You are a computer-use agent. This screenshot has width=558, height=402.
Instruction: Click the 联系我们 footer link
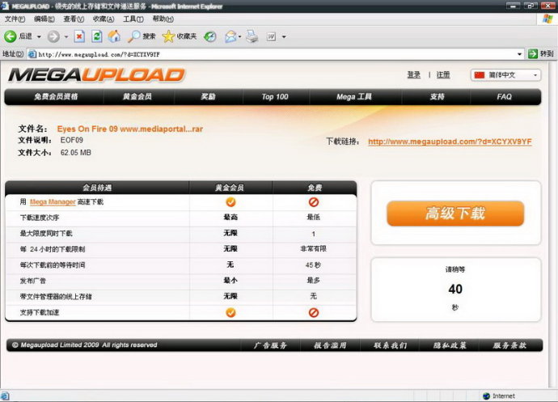(x=390, y=345)
